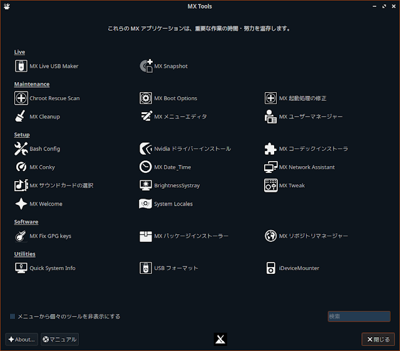Open MX ユーザーマネージャー icon
400x351 pixels.
click(270, 117)
